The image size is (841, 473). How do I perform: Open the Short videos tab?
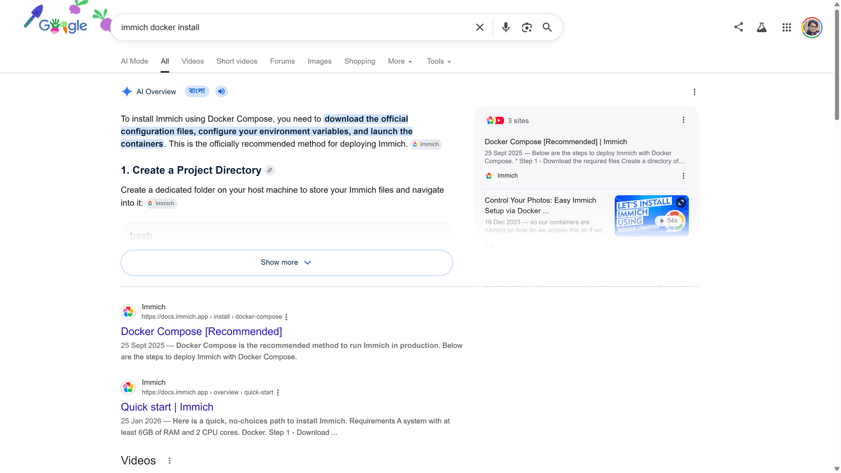[237, 62]
